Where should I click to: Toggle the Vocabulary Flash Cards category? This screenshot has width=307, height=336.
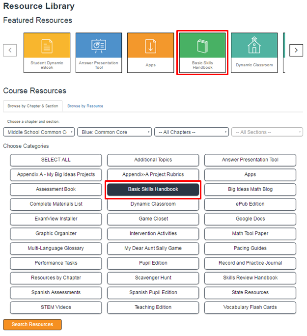[x=250, y=308]
